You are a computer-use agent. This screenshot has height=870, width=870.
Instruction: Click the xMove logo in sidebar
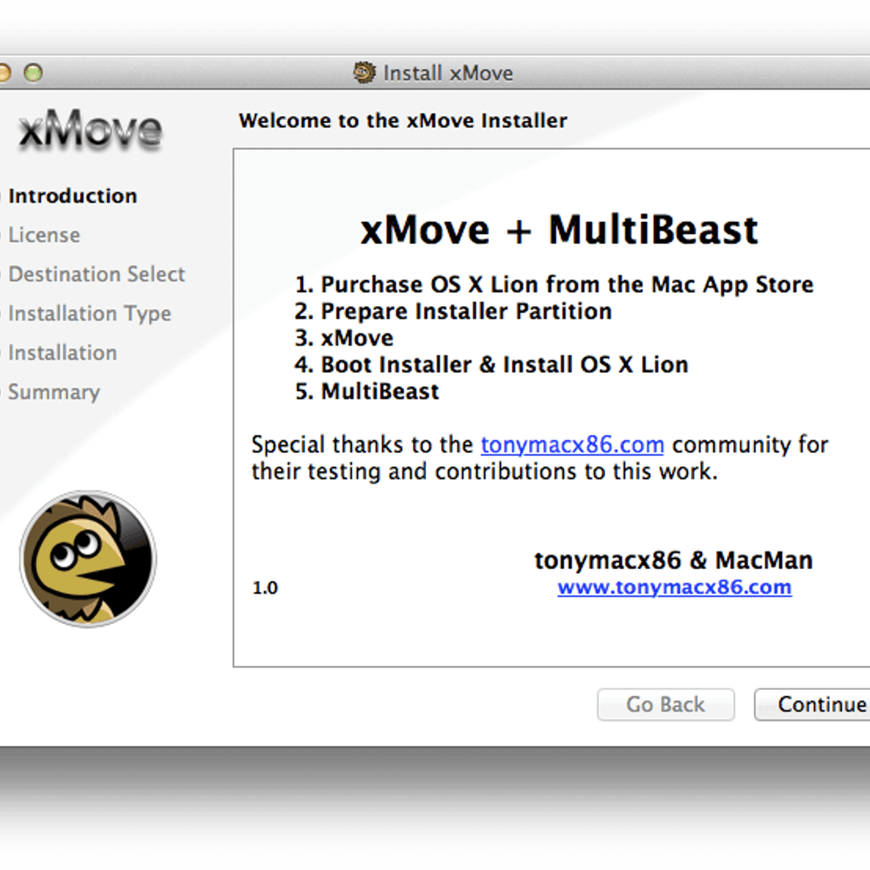90,129
